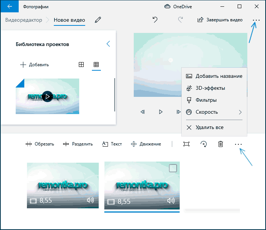Viewport: 266px width, 230px height.
Task: Choose Добавить название from the menu
Action: (214, 76)
